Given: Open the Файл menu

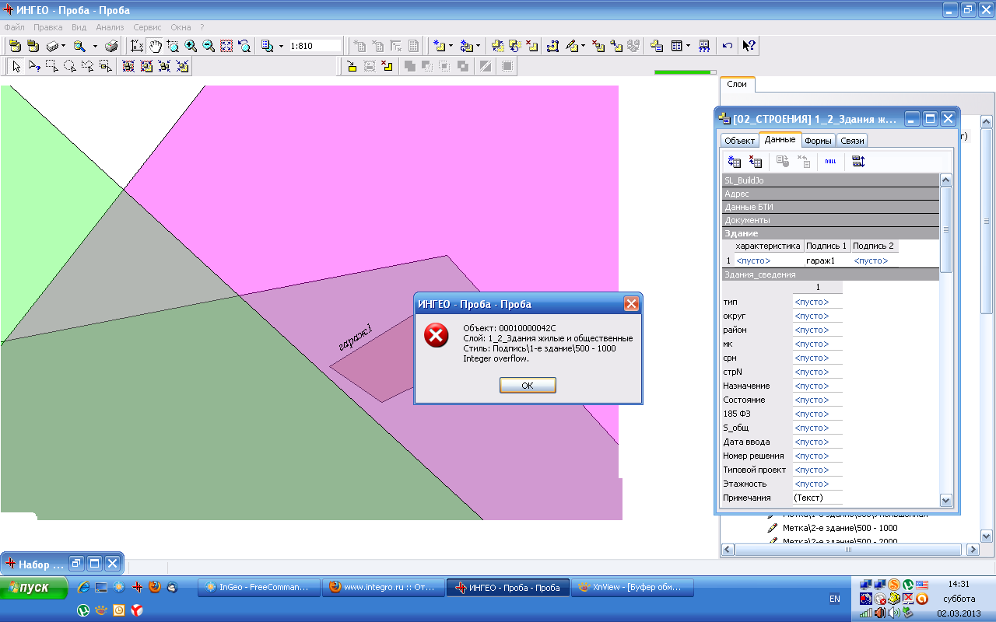Looking at the screenshot, I should (14, 26).
